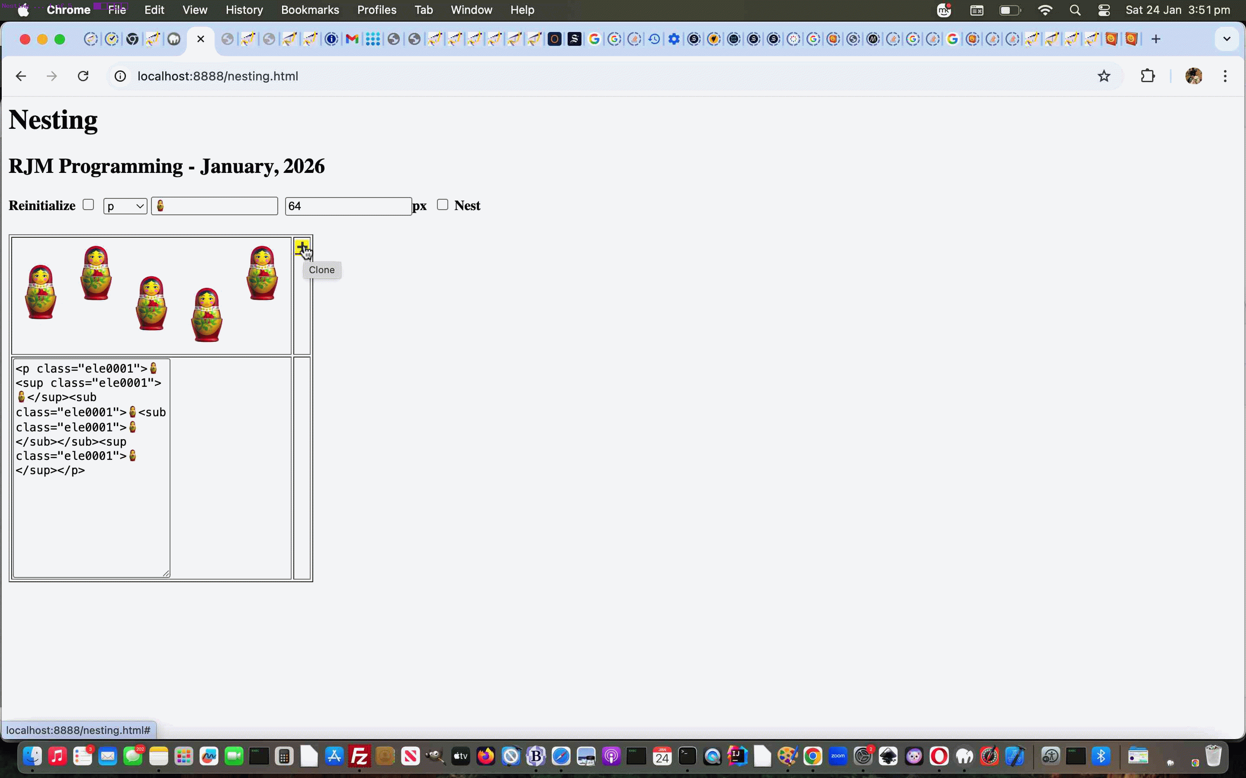Open macOS Control Centre toggle icon
The image size is (1246, 778).
coord(1103,10)
